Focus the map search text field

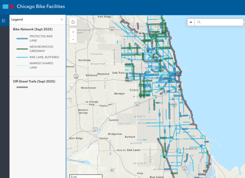coord(221,22)
